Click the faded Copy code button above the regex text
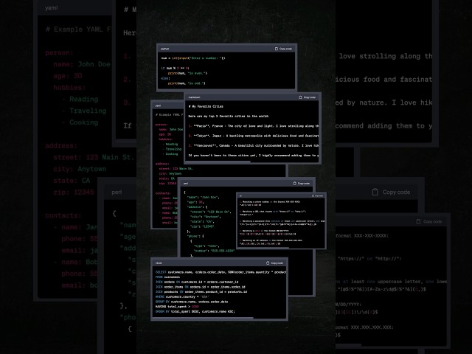472x354 pixels. 428,221
